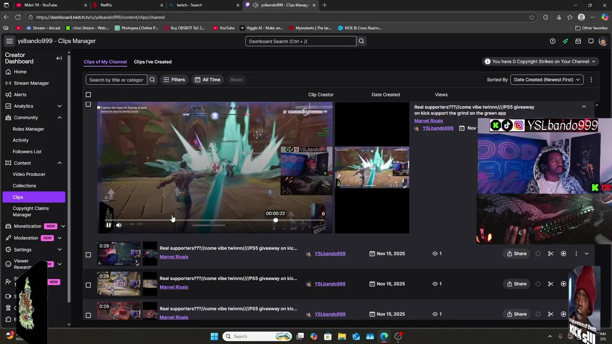Tick the select-all clips checkbox in header
The height and width of the screenshot is (344, 612).
[88, 95]
